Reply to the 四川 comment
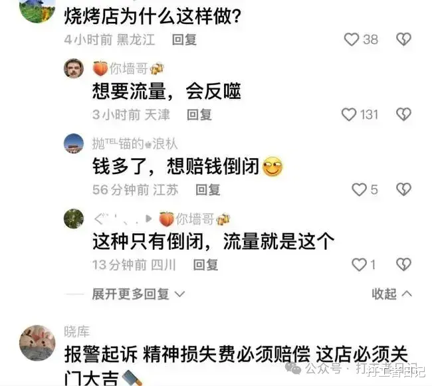 205,265
